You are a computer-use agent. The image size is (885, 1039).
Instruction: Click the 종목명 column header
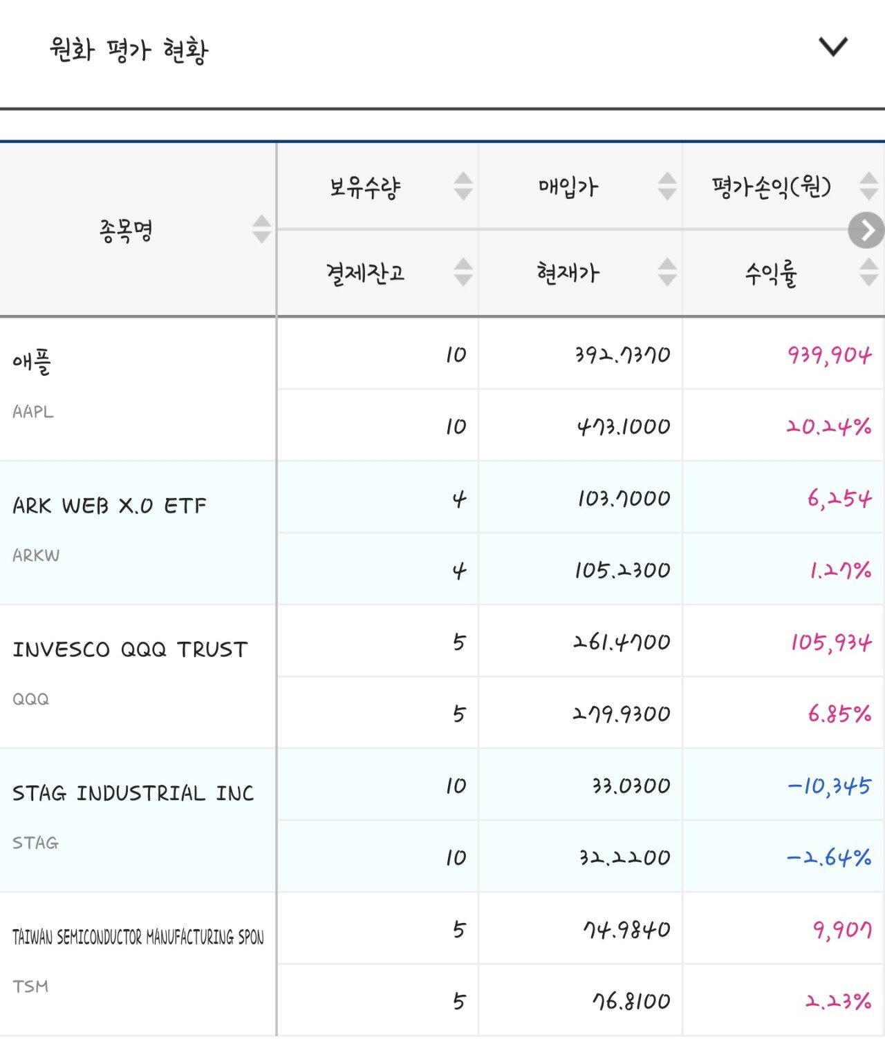(x=125, y=229)
